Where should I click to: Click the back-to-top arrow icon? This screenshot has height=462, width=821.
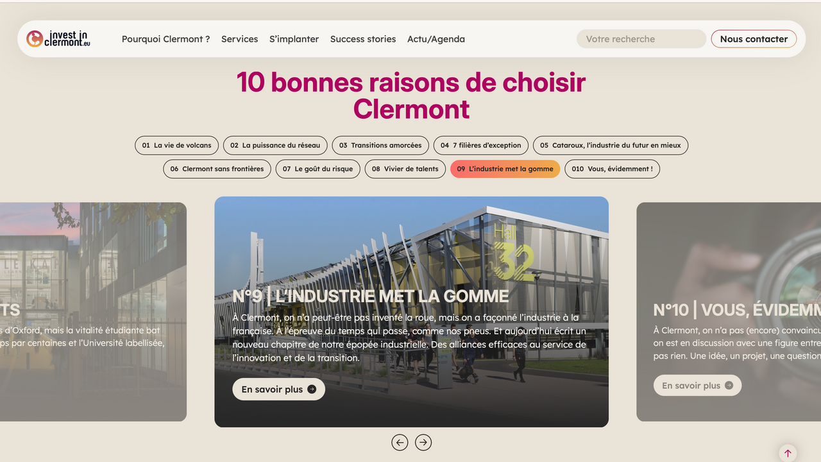(x=788, y=453)
